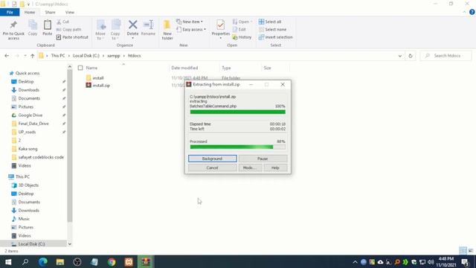
Task: Switch to the Home ribbon tab
Action: coord(30,13)
